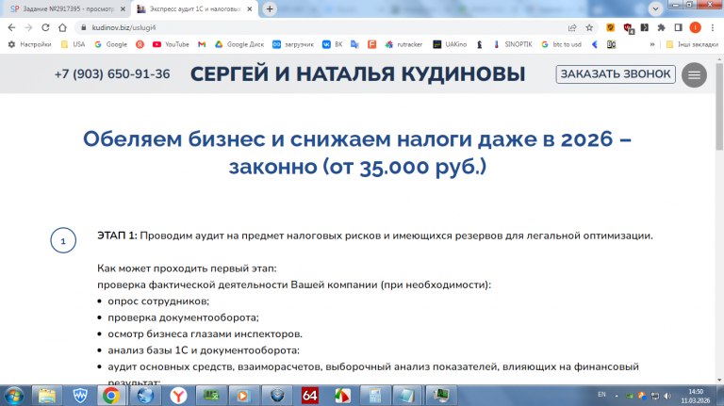Click phone number +7 (903) 650-91-36

click(112, 73)
